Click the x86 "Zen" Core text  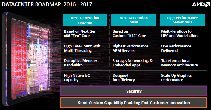click(77, 36)
